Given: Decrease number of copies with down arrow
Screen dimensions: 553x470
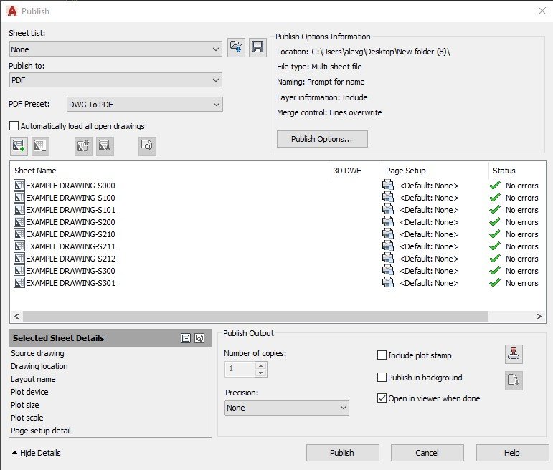Looking at the screenshot, I should pos(260,373).
